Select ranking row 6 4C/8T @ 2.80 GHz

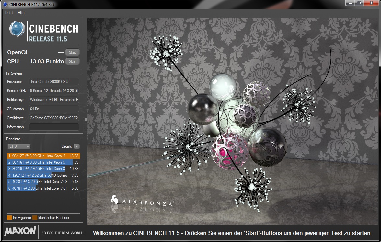click(x=43, y=188)
